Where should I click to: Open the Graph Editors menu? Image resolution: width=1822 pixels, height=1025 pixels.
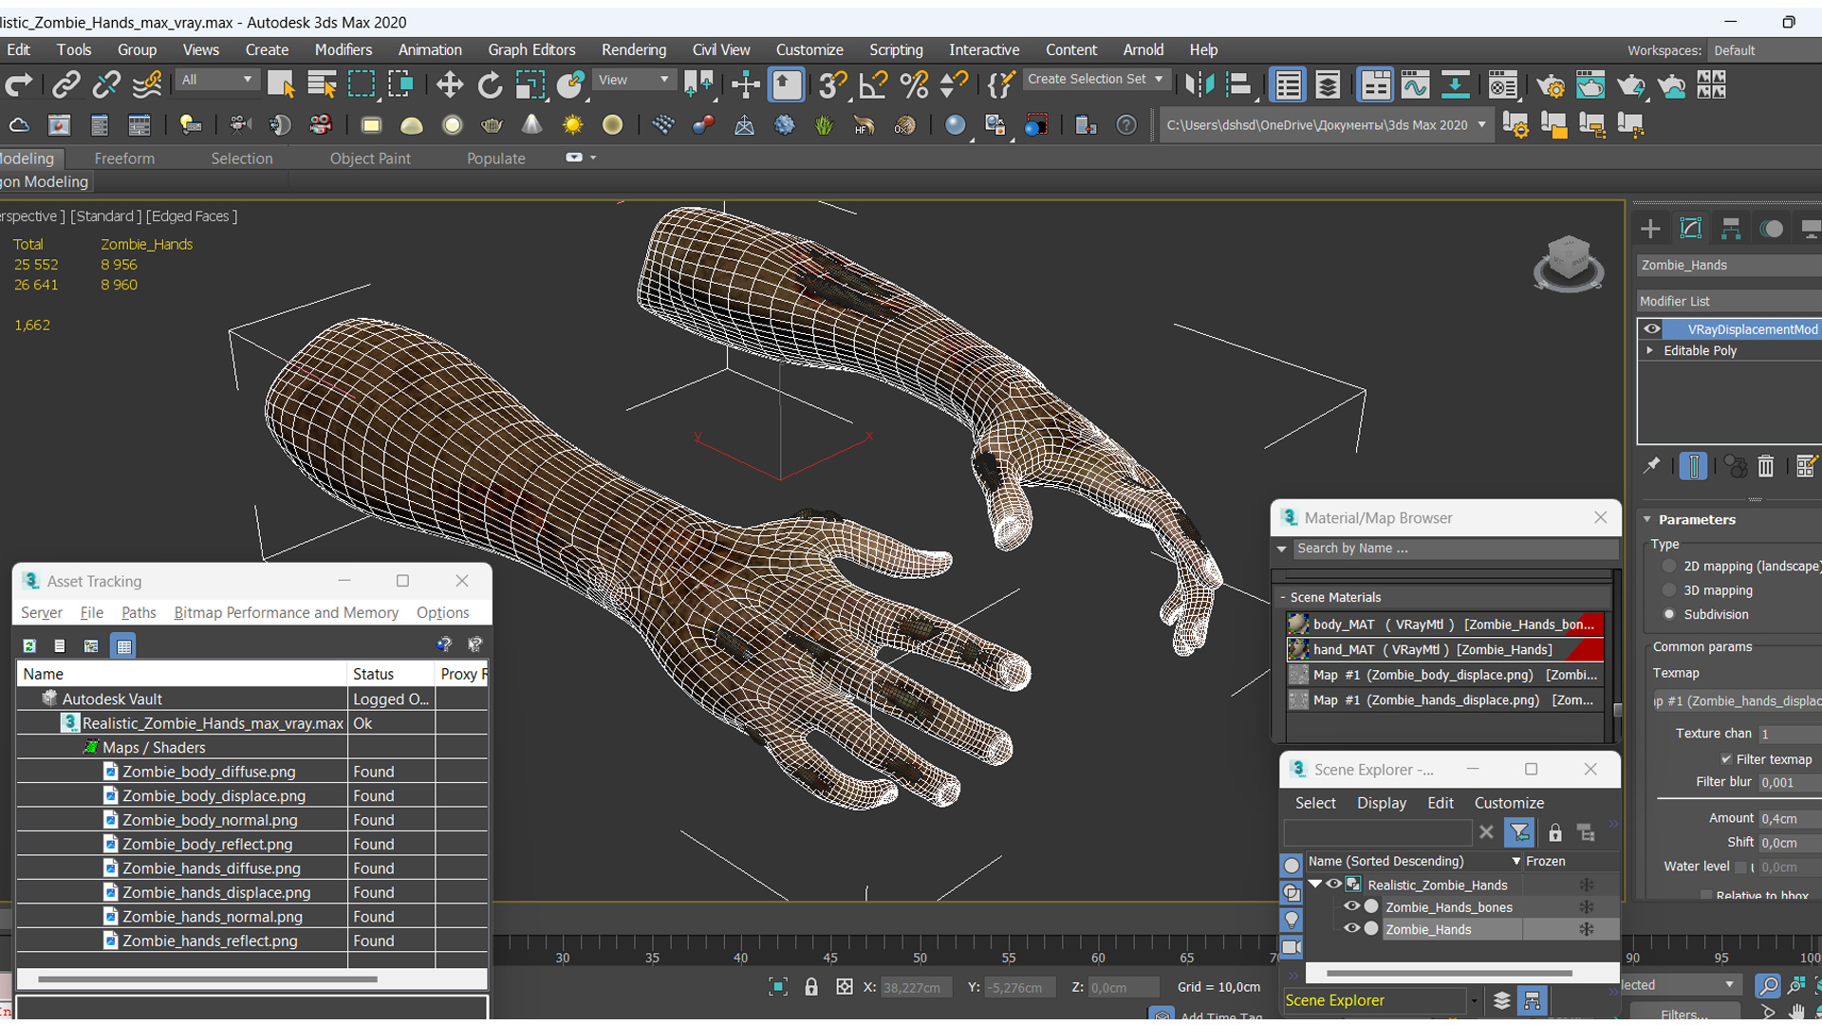click(x=531, y=50)
